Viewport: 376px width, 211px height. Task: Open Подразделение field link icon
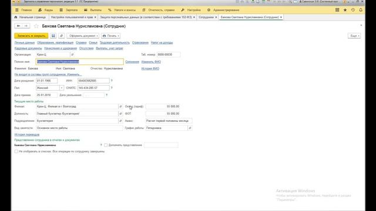[x=120, y=121]
